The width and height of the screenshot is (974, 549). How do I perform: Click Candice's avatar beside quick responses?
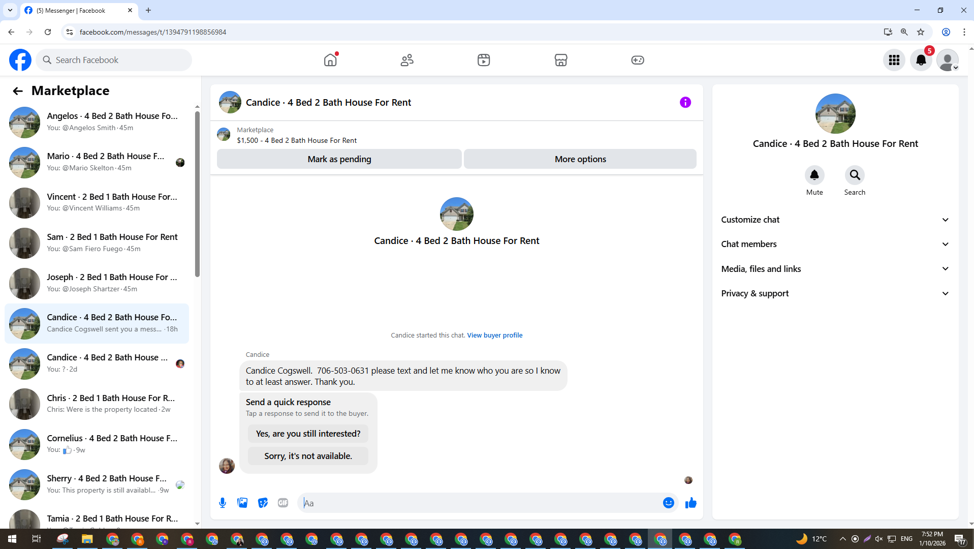coord(227,466)
